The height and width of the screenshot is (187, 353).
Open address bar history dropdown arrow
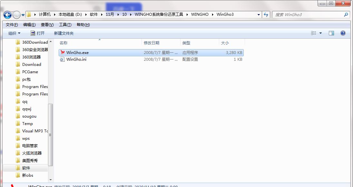259,15
